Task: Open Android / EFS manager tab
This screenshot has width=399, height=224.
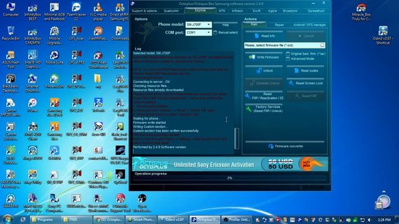Action: 309,25
